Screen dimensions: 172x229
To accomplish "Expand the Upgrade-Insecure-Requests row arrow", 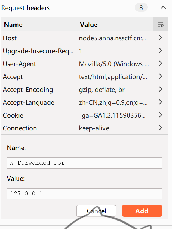I will click(160, 51).
